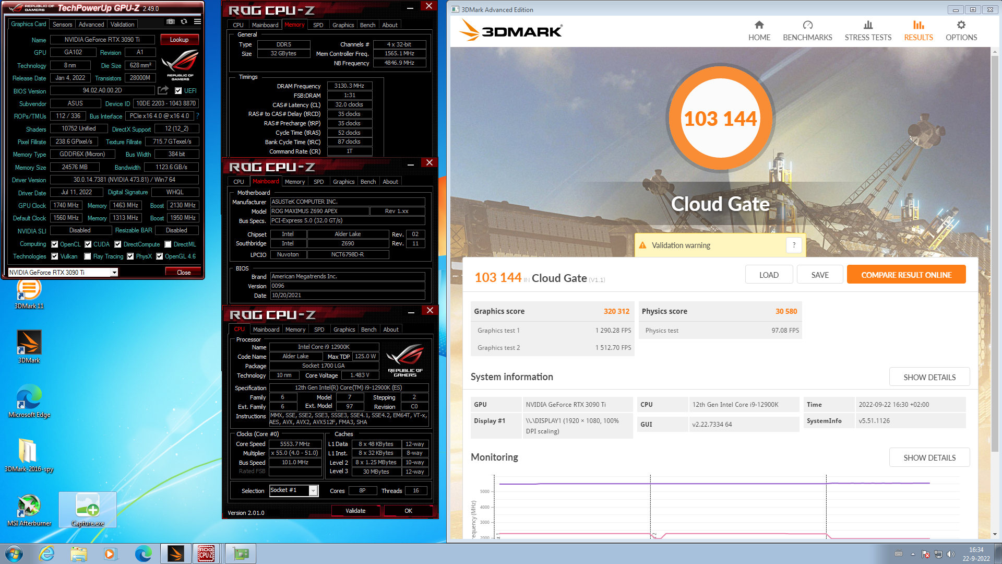Image resolution: width=1002 pixels, height=564 pixels.
Task: Toggle the DirectCompute checkbox
Action: tap(118, 244)
